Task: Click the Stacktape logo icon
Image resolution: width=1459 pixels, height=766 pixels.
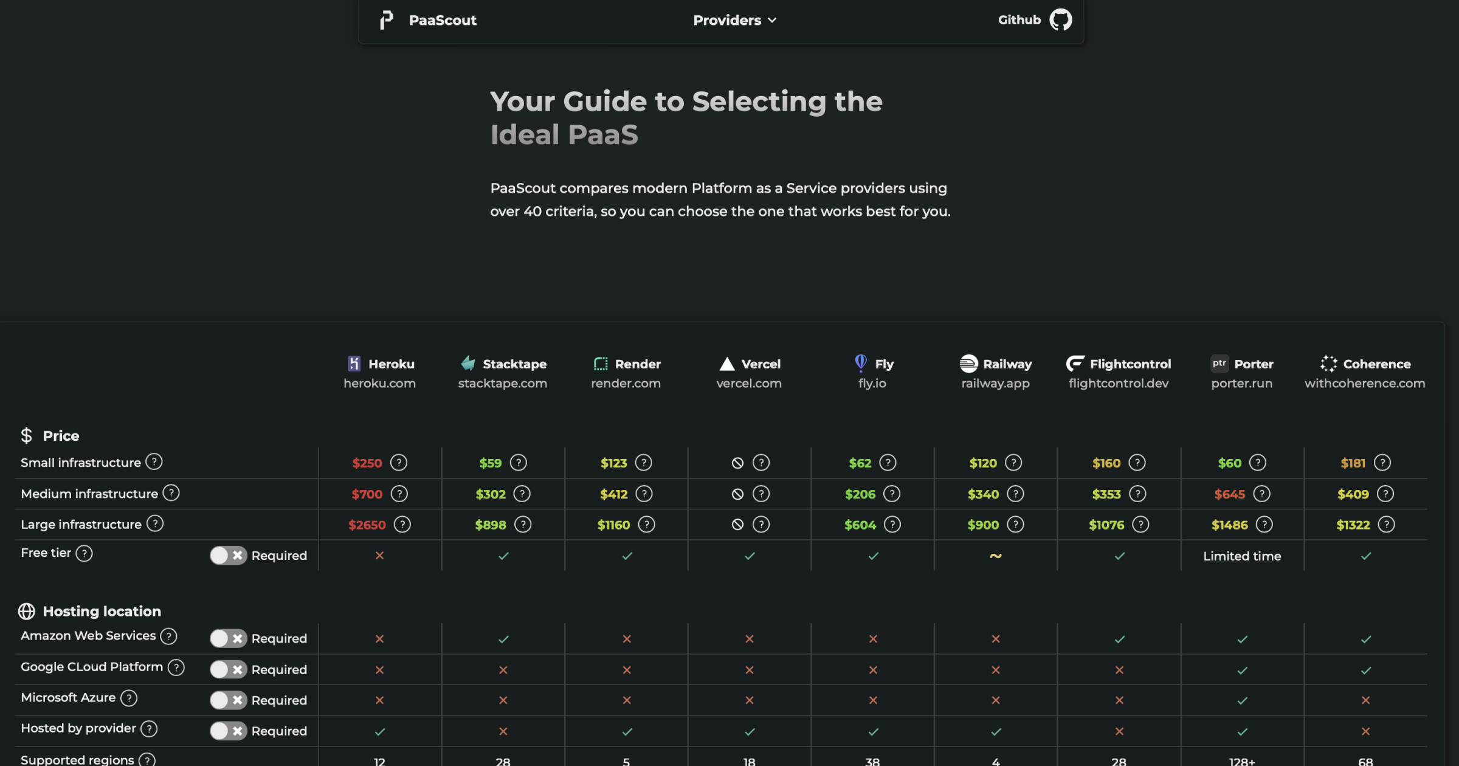Action: [468, 364]
